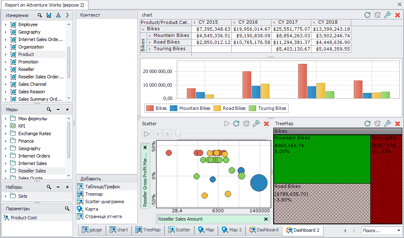404x238 pixels.
Task: Click the hierarchy tree icon in Измерения header
Action: point(59,15)
